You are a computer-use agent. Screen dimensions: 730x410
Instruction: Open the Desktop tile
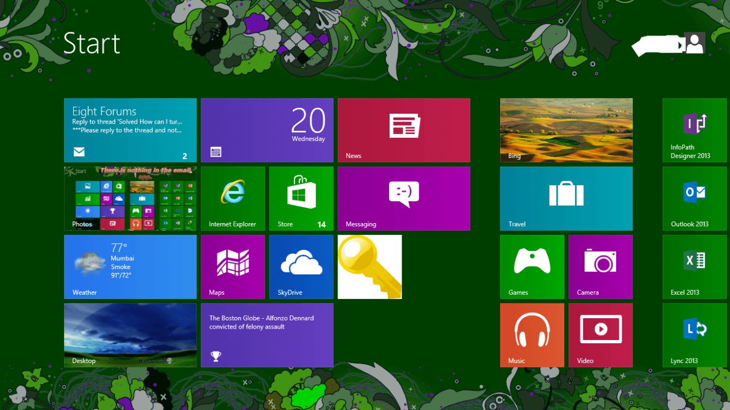130,335
